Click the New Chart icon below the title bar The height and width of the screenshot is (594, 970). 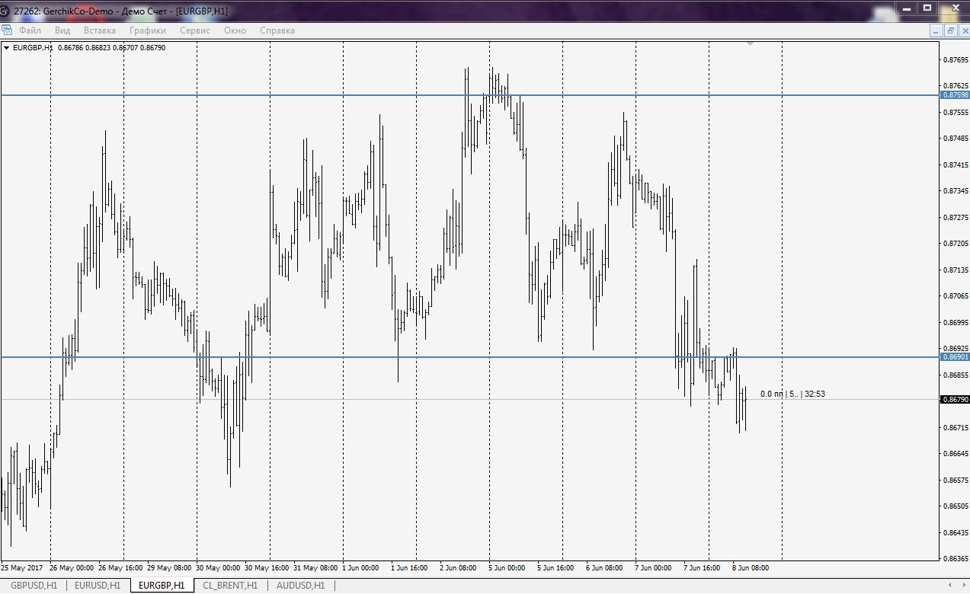click(x=7, y=29)
